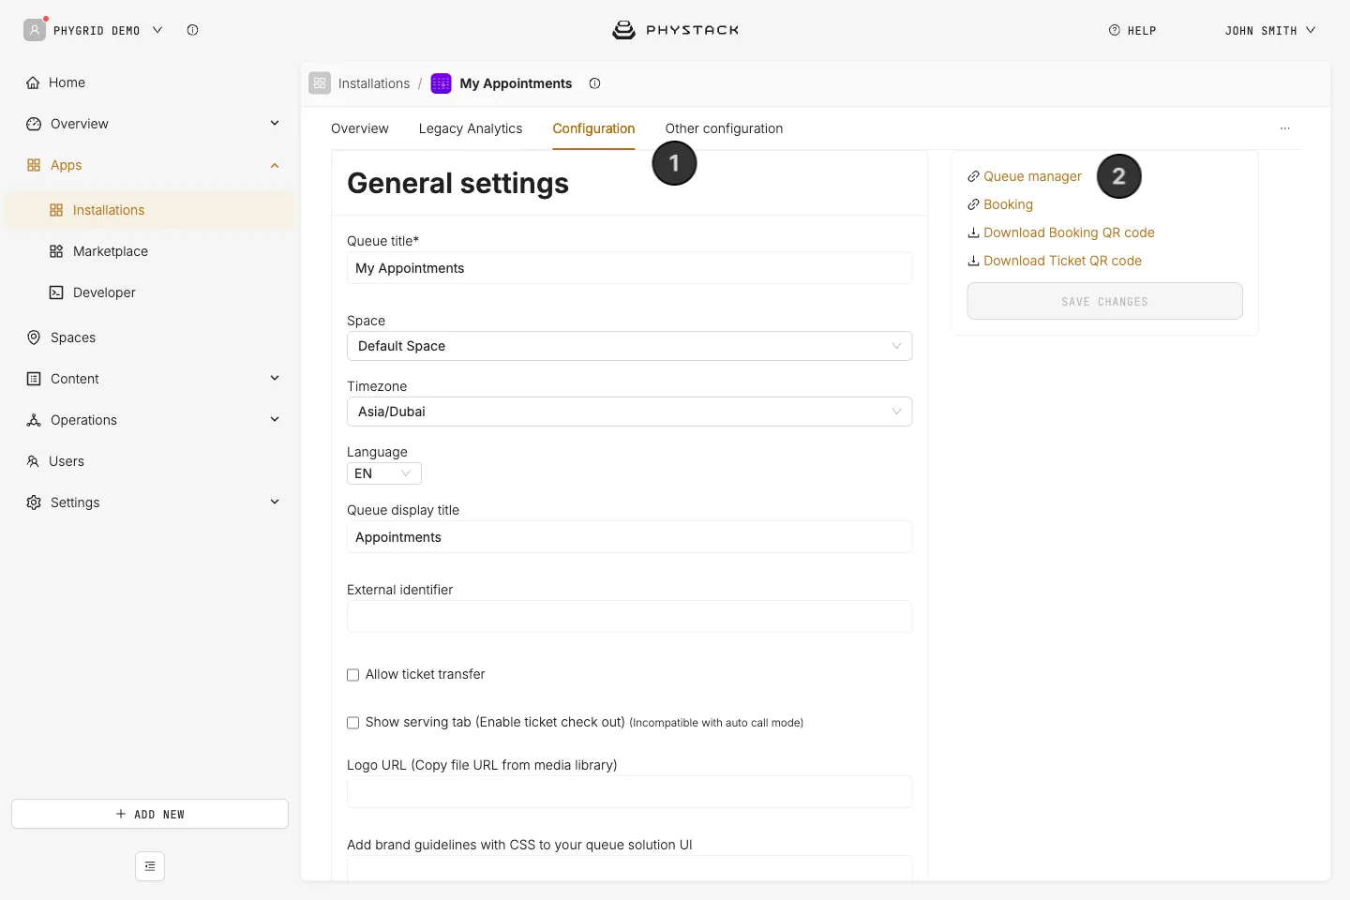This screenshot has width=1350, height=900.
Task: Enable Allow ticket transfer checkbox
Action: [353, 675]
